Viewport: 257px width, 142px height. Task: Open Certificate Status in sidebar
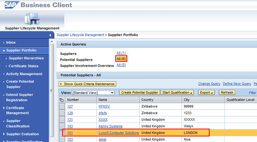pyautogui.click(x=23, y=66)
